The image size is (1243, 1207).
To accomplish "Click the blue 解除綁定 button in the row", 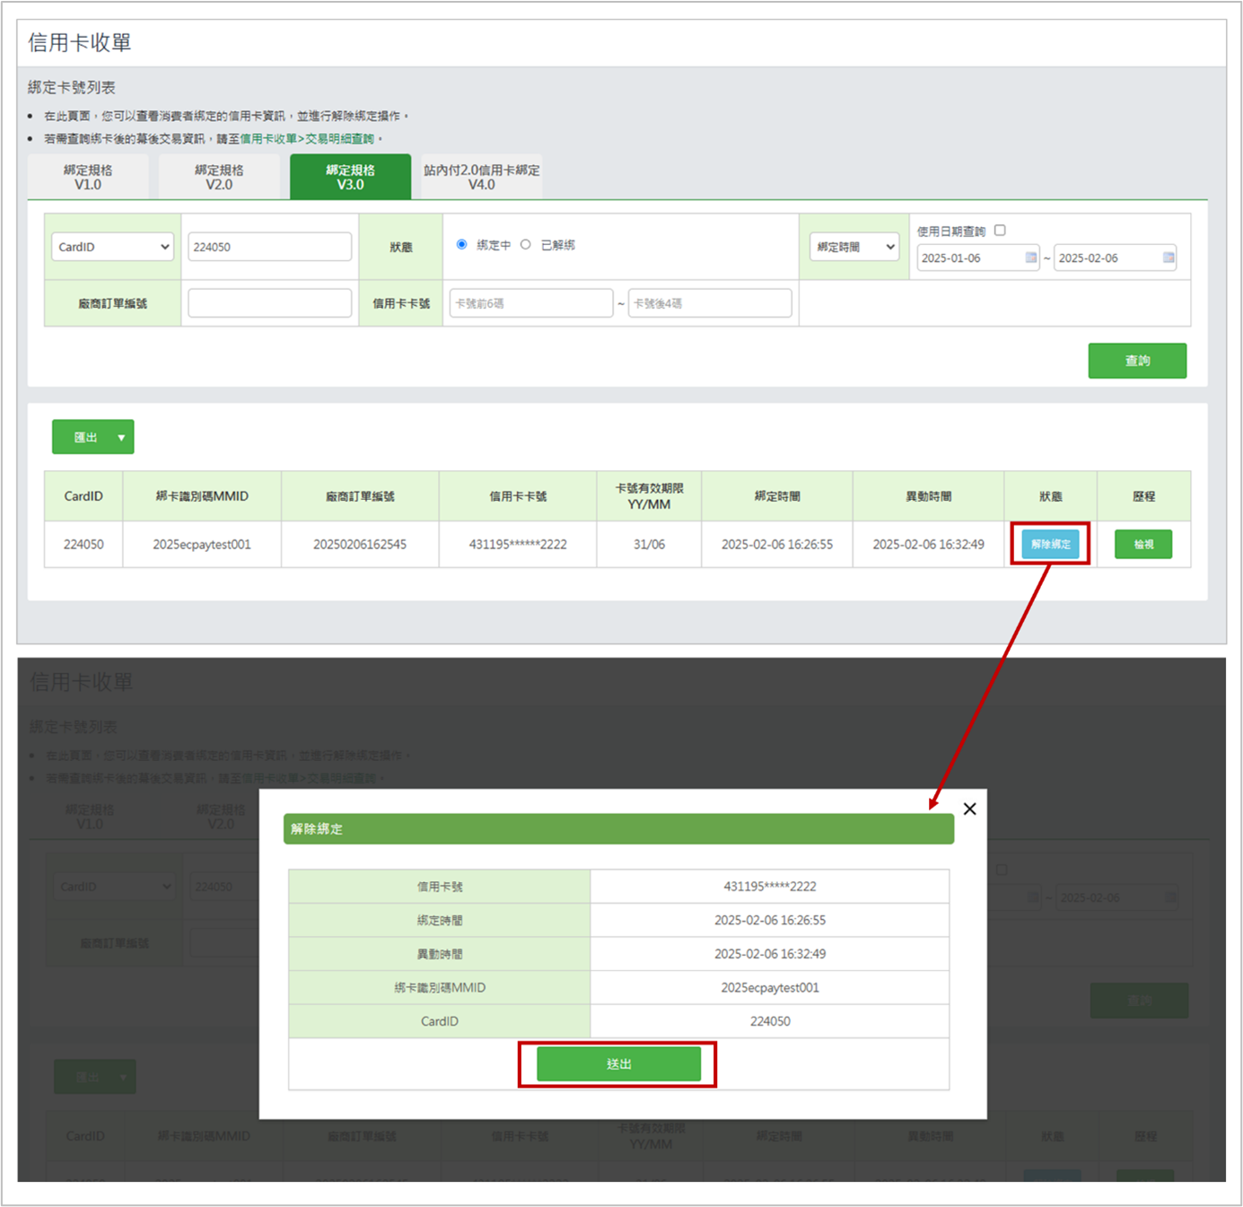I will coord(1050,544).
